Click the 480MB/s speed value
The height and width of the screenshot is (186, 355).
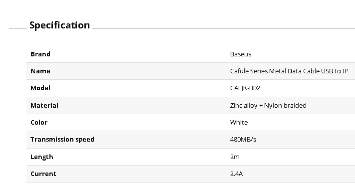243,140
